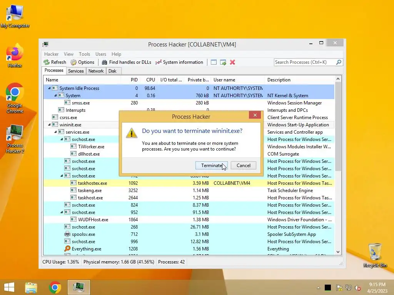
Task: Sort by the Description column header
Action: [x=300, y=80]
